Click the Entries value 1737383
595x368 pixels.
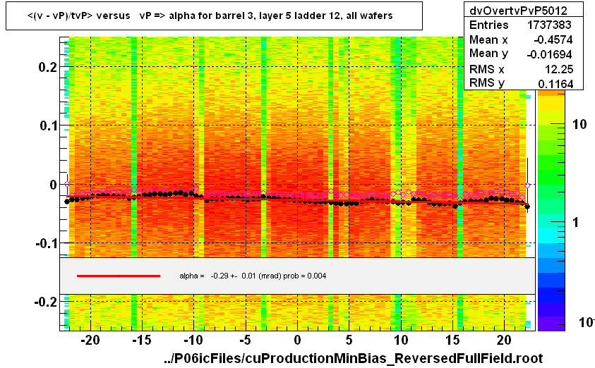coord(548,25)
